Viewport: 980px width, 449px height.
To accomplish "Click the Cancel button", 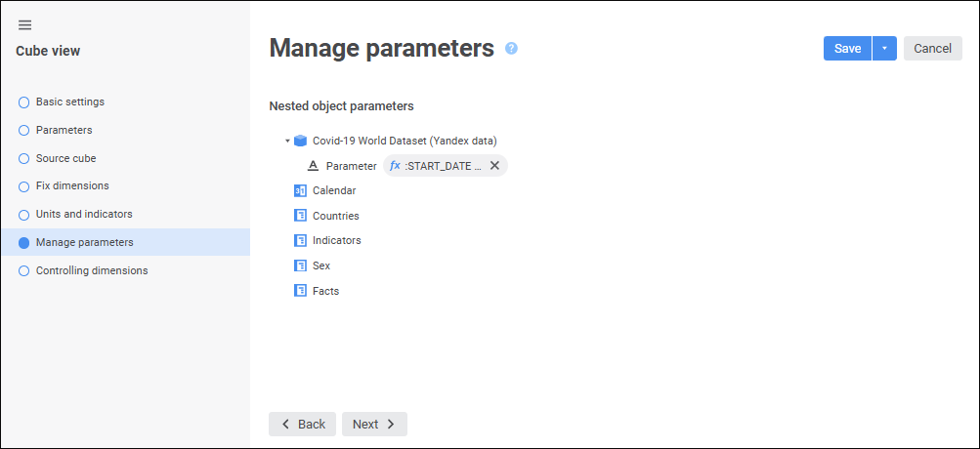I will [x=932, y=49].
